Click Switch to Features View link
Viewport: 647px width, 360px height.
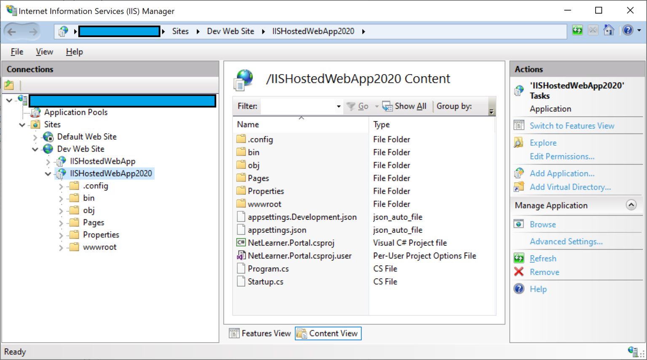click(x=572, y=126)
